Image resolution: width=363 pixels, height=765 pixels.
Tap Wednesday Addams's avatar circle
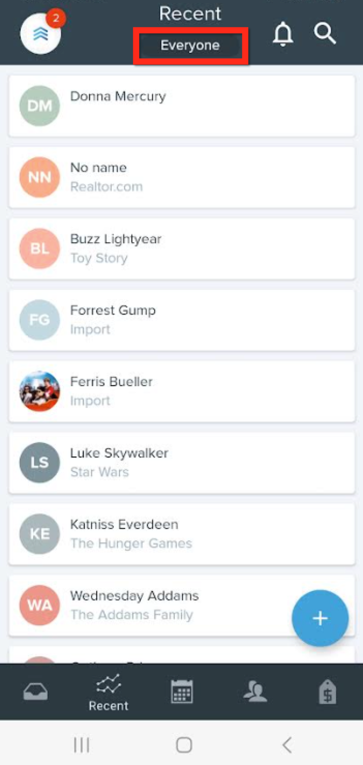click(x=39, y=605)
